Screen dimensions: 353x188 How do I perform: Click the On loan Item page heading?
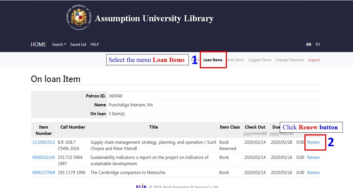click(x=55, y=79)
